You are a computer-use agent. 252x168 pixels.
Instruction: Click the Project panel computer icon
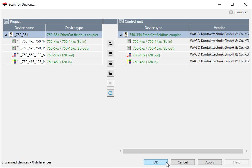7,22
